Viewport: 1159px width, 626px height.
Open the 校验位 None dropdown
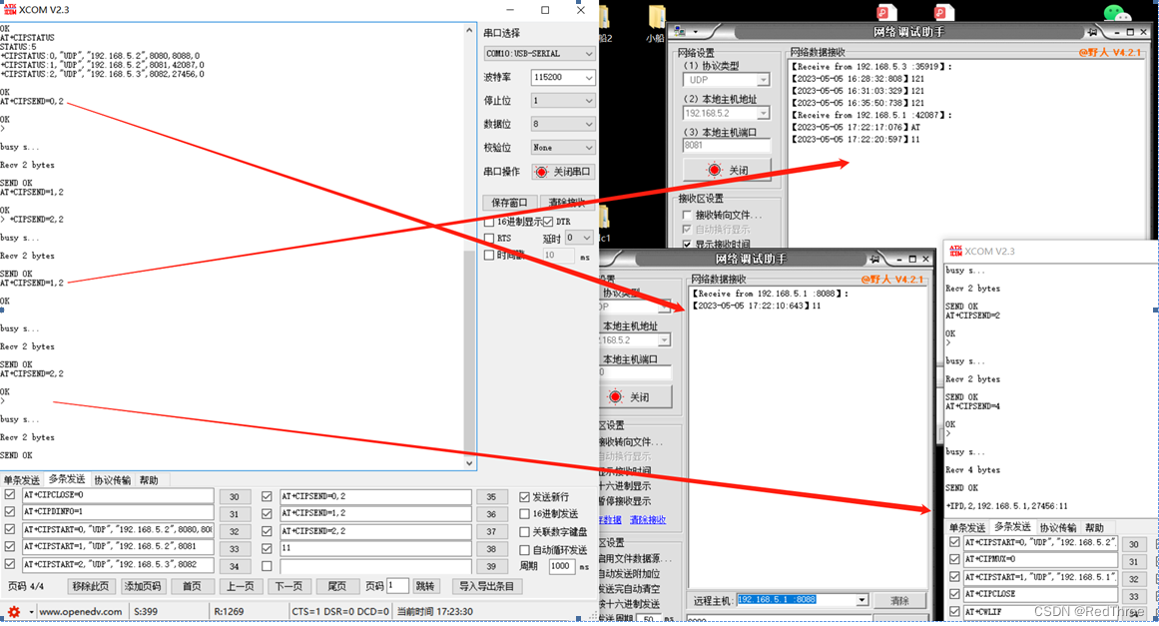[x=562, y=148]
